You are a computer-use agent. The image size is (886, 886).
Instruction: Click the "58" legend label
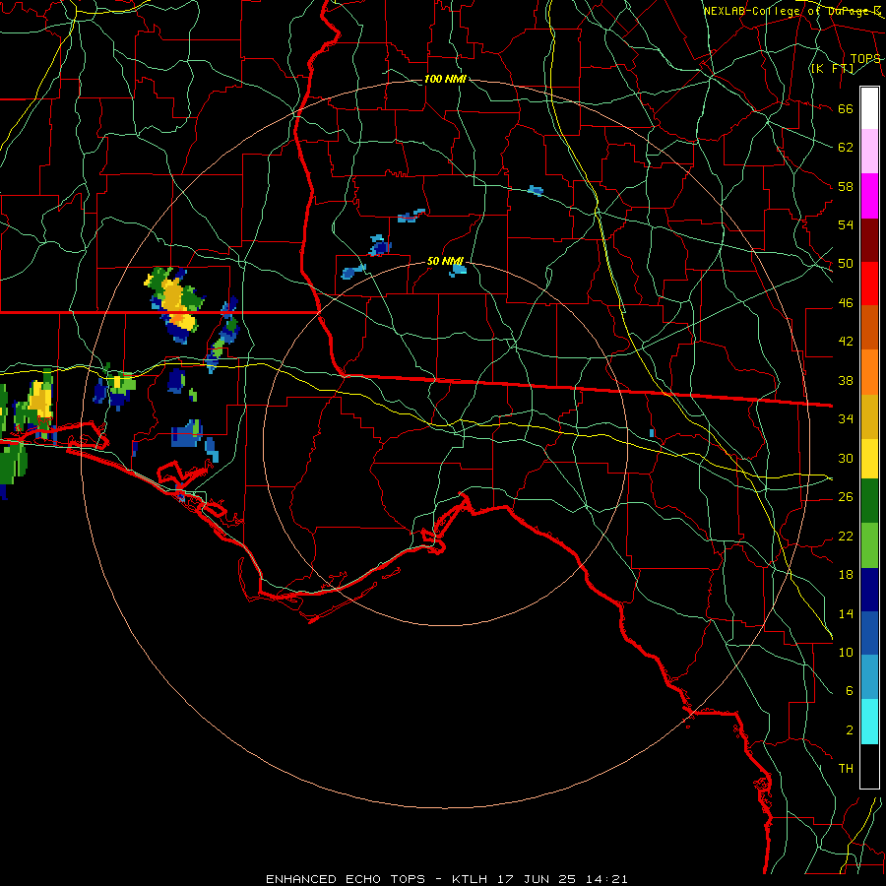(846, 186)
